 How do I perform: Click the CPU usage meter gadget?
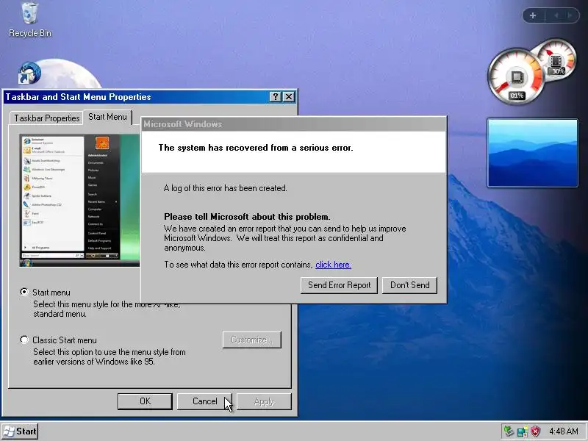(x=515, y=77)
